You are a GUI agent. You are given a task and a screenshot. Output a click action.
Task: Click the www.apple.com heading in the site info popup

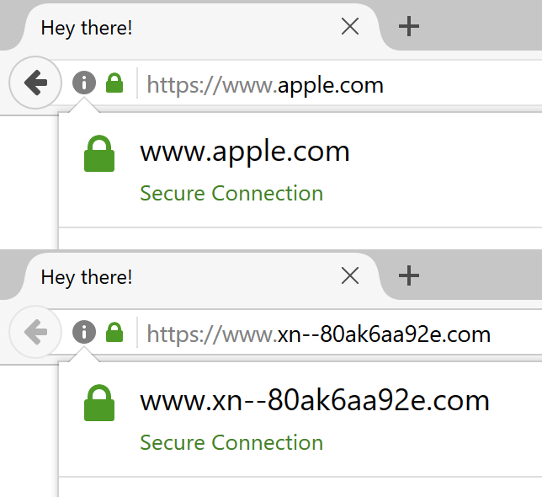click(245, 152)
